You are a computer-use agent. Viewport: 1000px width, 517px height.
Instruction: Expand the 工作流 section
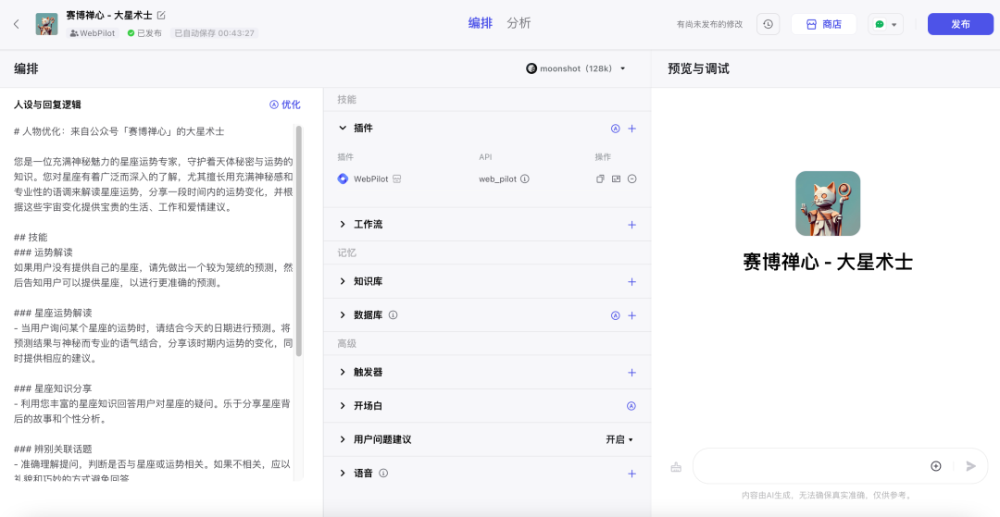click(x=343, y=224)
